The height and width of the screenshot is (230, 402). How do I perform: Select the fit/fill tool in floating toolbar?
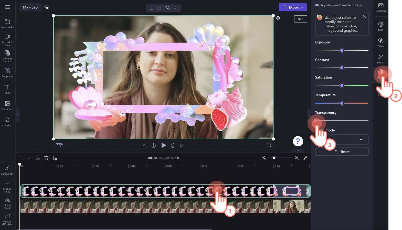[159, 8]
